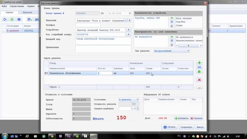Open serial number picker button next to Код
This screenshot has width=247, height=139.
click(x=129, y=34)
